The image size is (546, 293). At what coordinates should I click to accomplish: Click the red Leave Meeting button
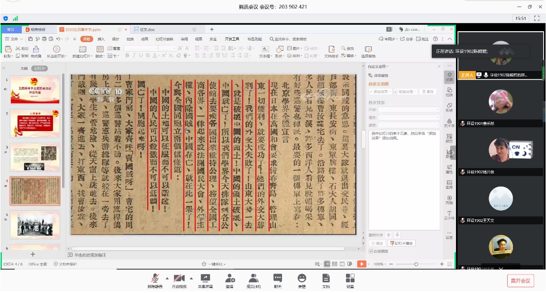(x=520, y=281)
